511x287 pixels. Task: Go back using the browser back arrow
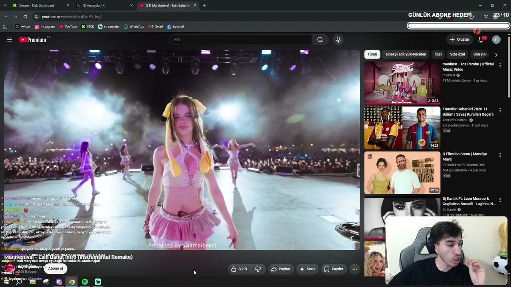click(6, 17)
